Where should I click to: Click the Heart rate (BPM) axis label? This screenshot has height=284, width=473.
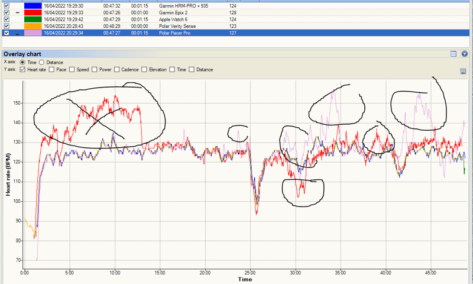pos(8,175)
